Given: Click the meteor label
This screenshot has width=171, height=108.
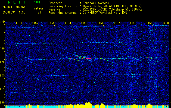Looking at the screenshot, I should coord(39,8).
